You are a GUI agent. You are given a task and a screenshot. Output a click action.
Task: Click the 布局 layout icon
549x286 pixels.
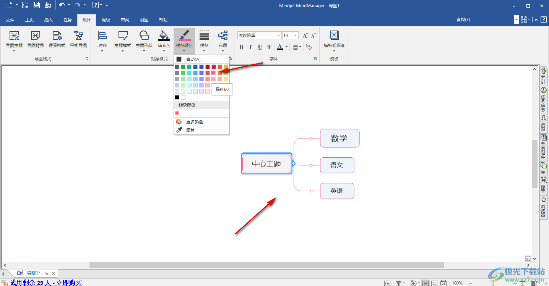click(223, 36)
